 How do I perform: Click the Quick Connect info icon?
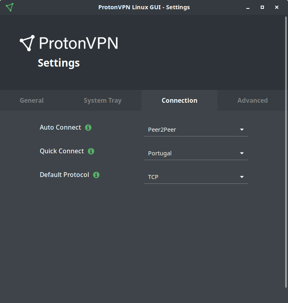point(91,151)
